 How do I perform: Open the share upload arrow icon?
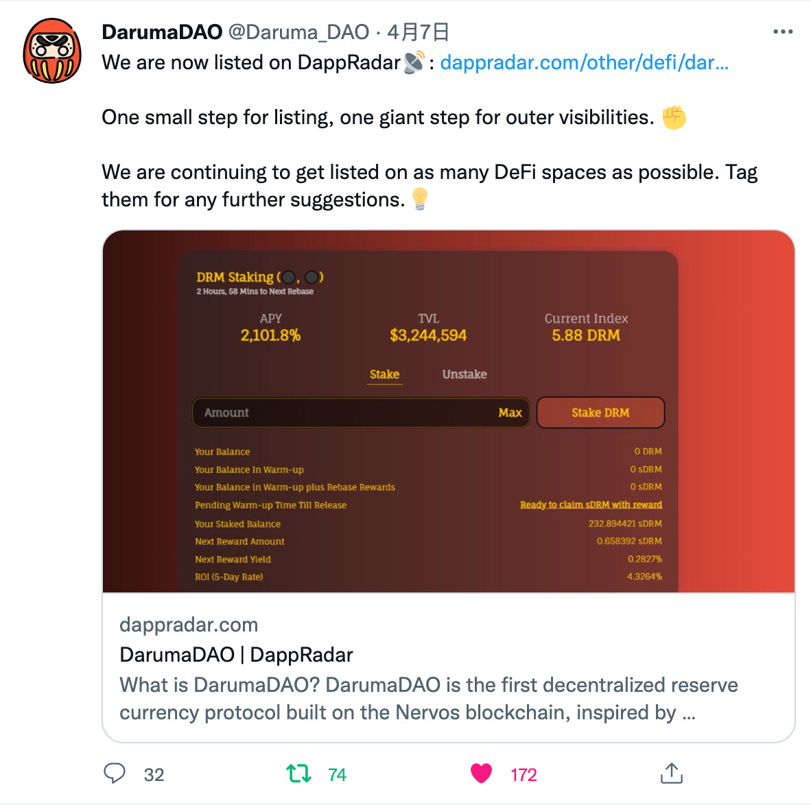pos(671,773)
